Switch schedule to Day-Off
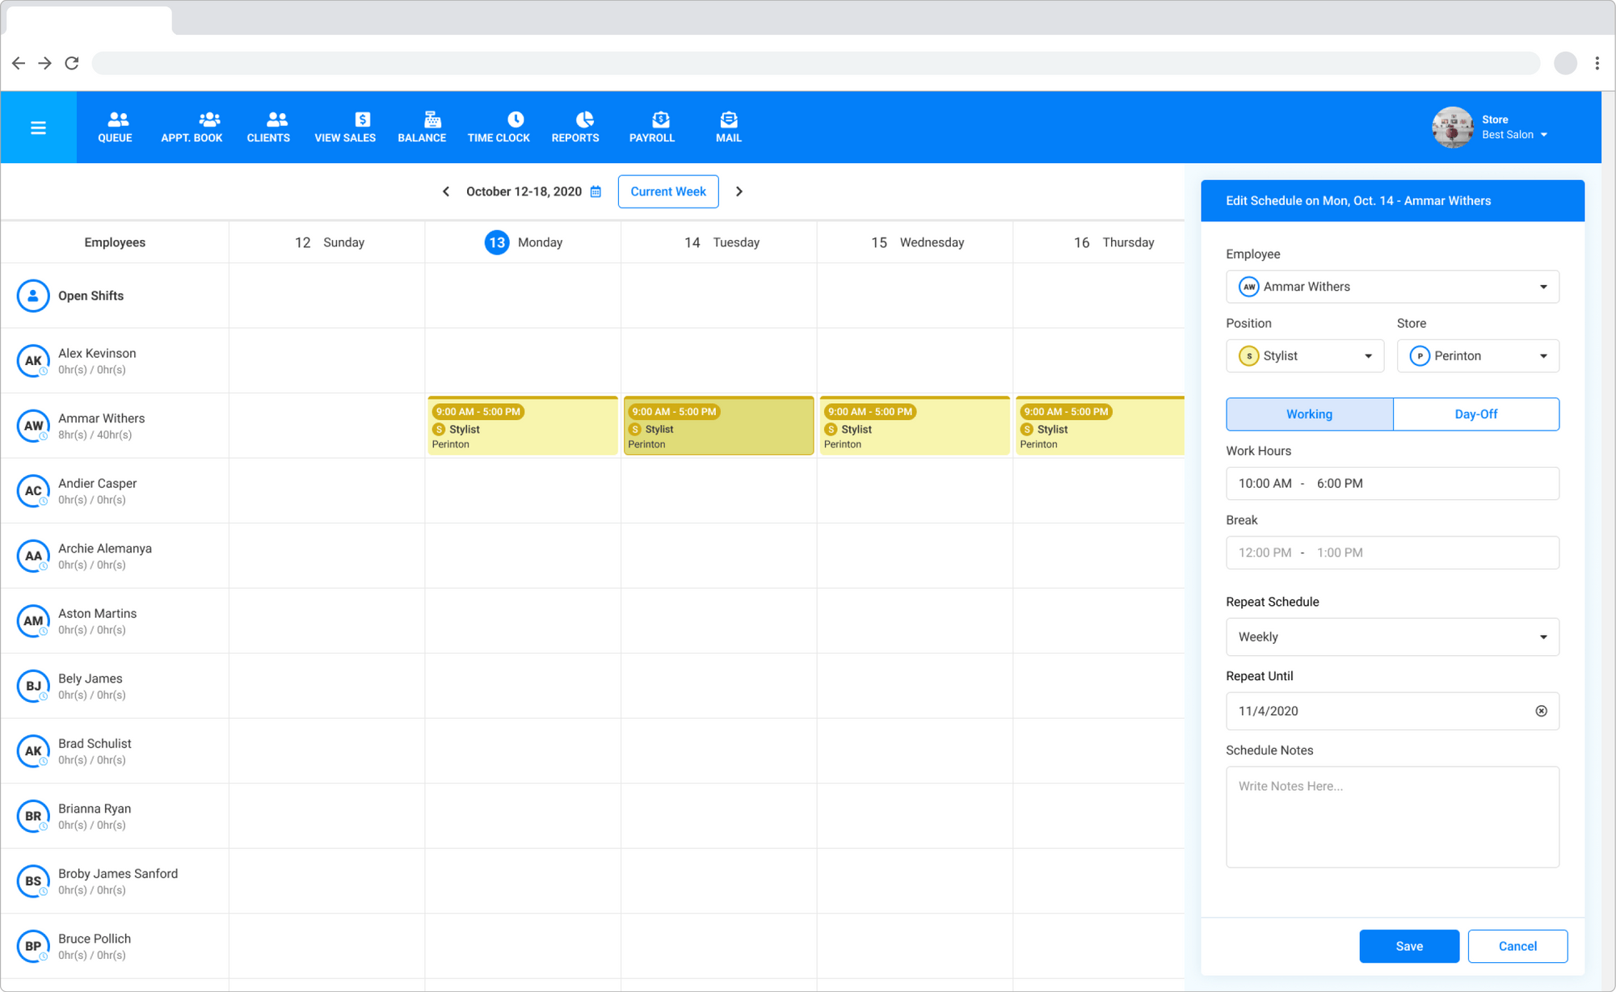Screen dimensions: 1616x992 click(x=1476, y=414)
